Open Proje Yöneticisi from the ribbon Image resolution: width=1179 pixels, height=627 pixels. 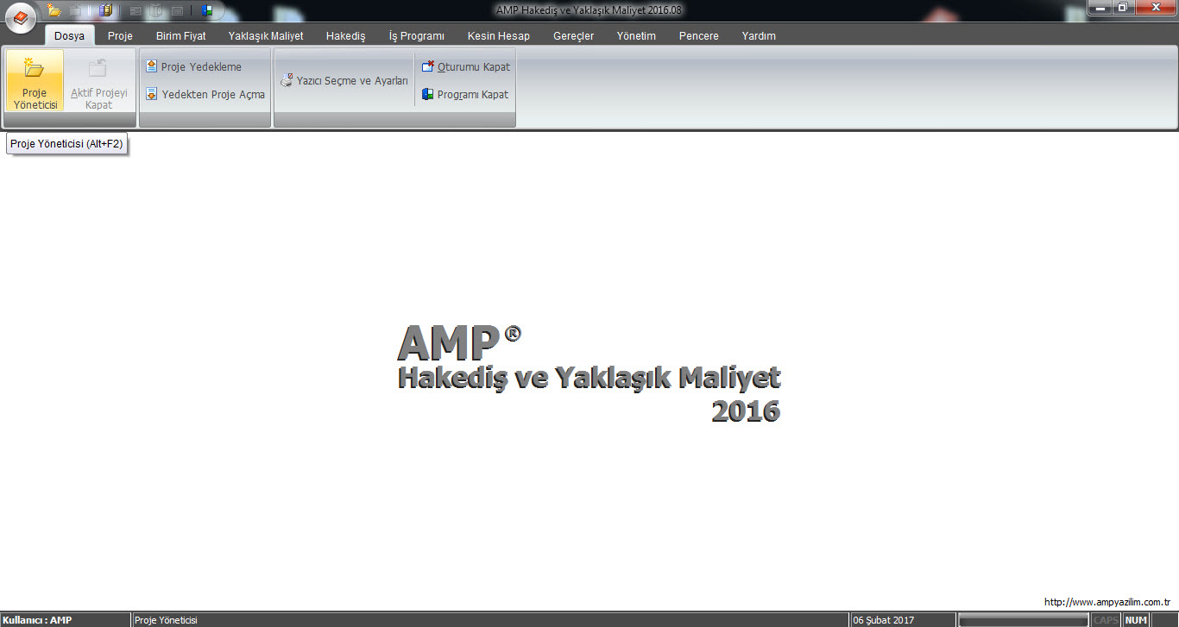[35, 80]
